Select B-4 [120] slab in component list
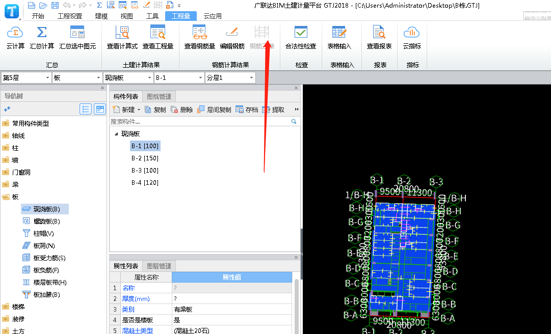551x334 pixels. tap(145, 183)
